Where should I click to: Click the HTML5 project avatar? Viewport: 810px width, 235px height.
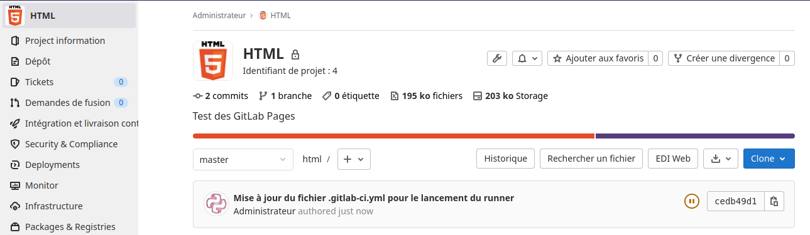[212, 61]
